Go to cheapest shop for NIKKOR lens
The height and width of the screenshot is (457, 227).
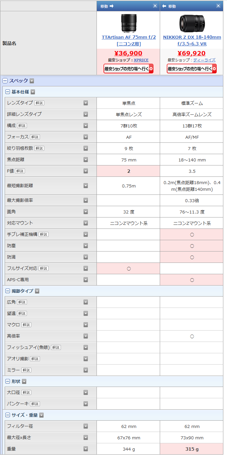point(192,69)
